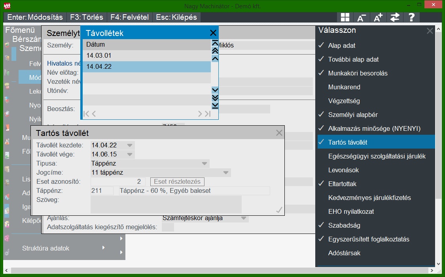The height and width of the screenshot is (277, 445).
Task: Open the tile grid view icon
Action: [x=345, y=17]
